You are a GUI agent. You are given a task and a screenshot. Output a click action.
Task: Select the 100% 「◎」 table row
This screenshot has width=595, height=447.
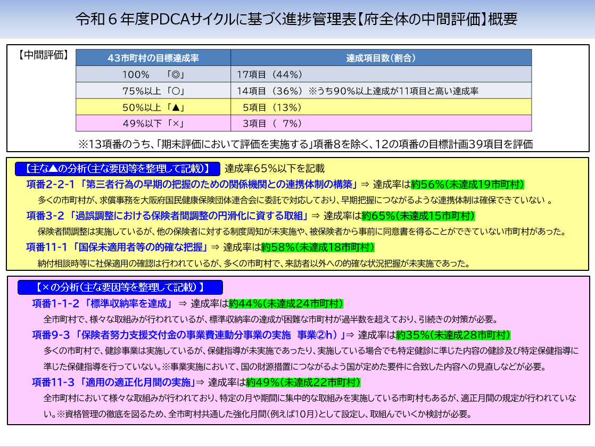[x=152, y=73]
